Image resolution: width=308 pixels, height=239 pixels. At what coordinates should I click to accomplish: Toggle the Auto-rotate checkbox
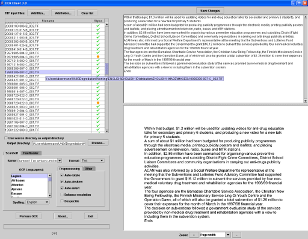pyautogui.click(x=62, y=175)
